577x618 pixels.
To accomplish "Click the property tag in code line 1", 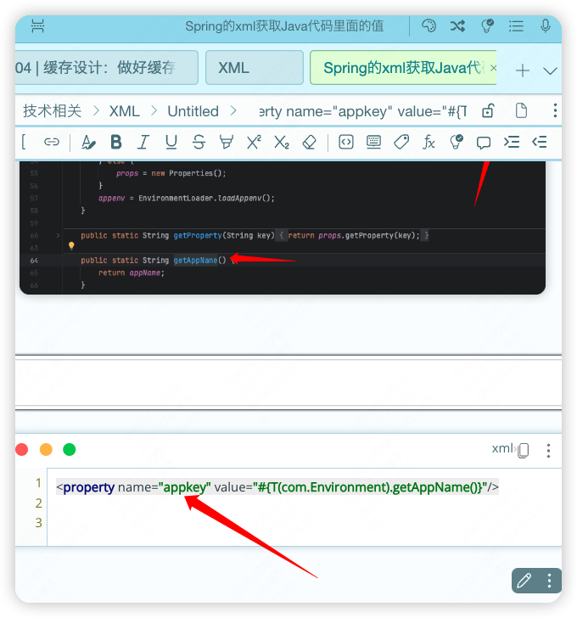I will 88,487.
